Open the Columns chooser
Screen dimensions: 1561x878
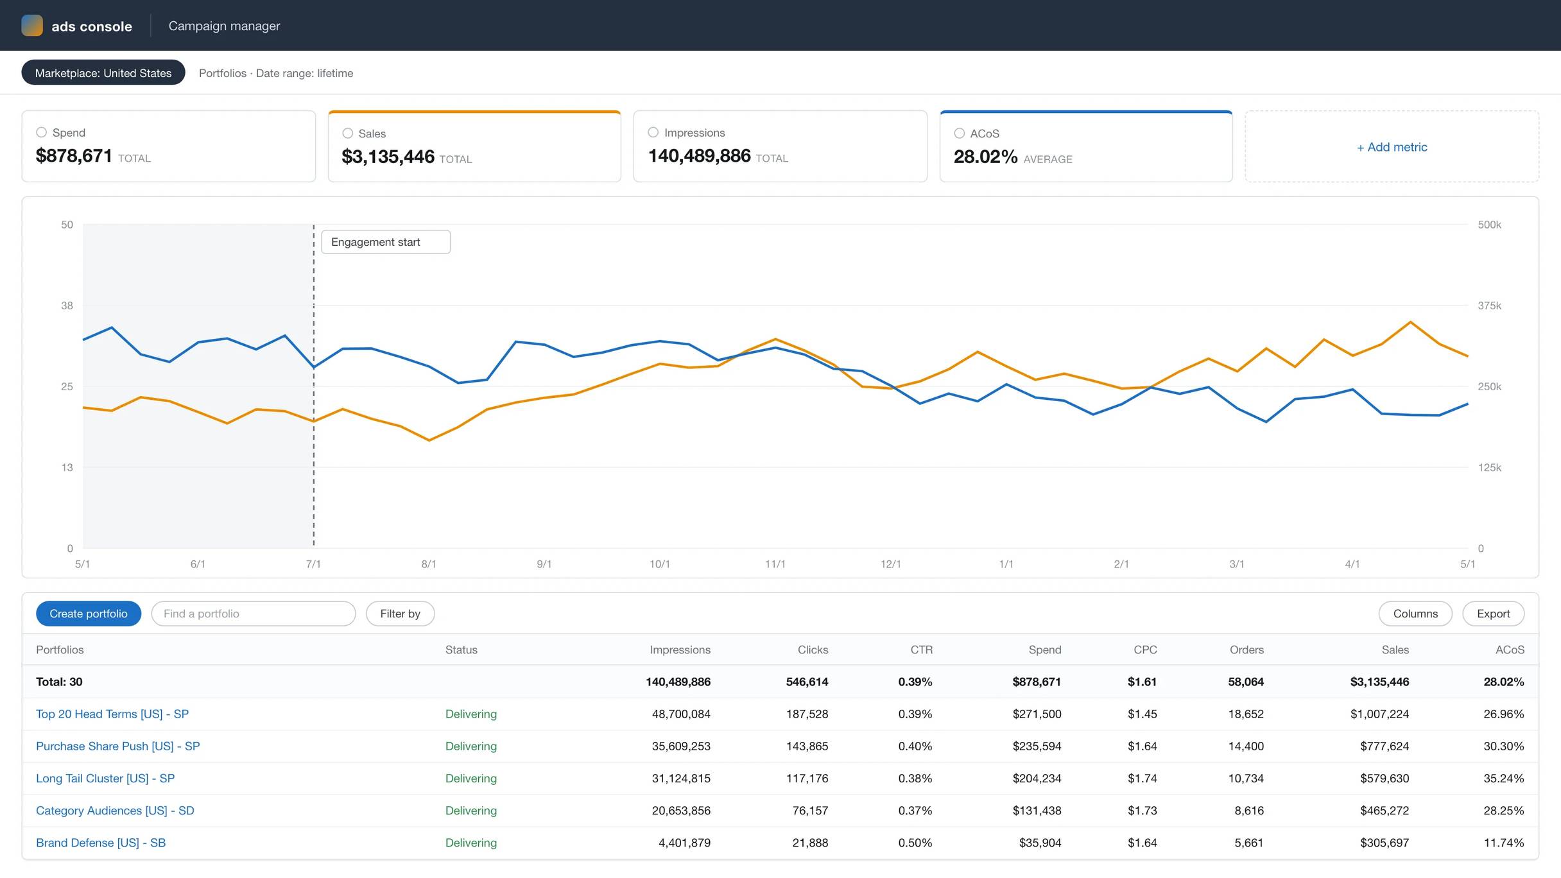click(x=1415, y=614)
